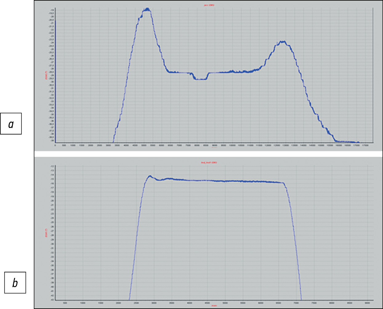Viewport: 383px width, 309px height.
Task: Click the second, lower peak in the top chart
Action: pyautogui.click(x=282, y=42)
